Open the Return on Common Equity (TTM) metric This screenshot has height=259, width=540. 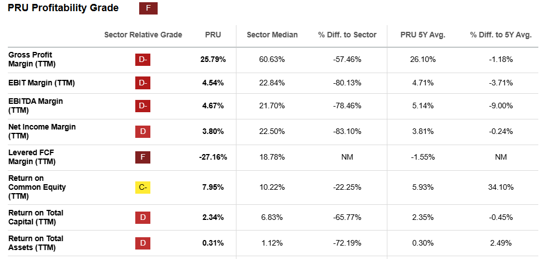pos(37,188)
